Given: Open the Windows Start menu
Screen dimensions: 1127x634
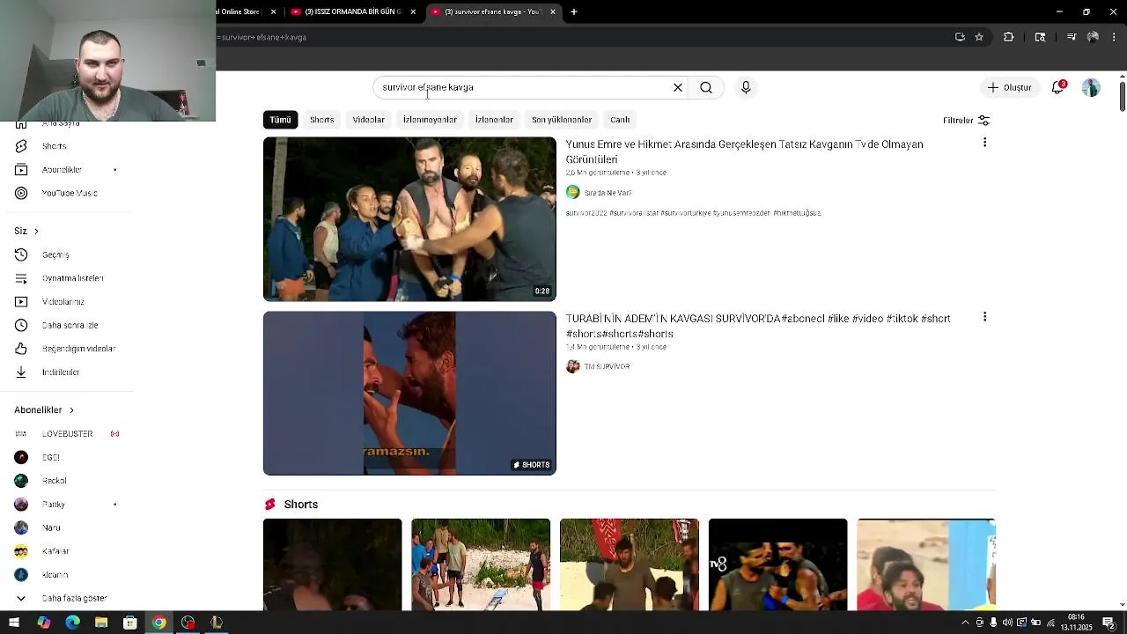Looking at the screenshot, I should (13, 623).
